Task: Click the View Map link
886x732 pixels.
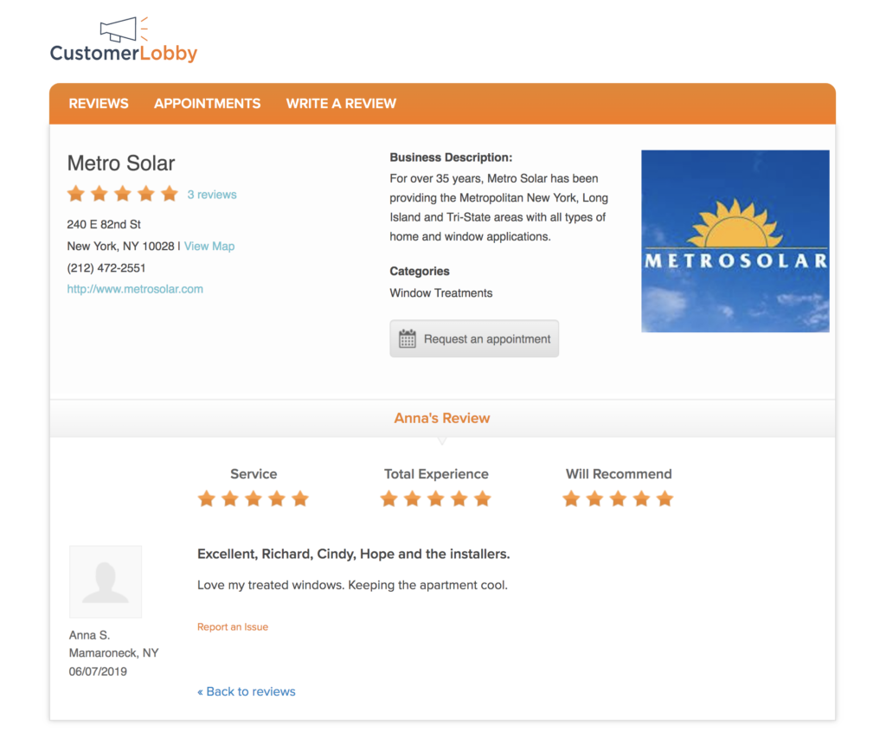Action: point(209,246)
